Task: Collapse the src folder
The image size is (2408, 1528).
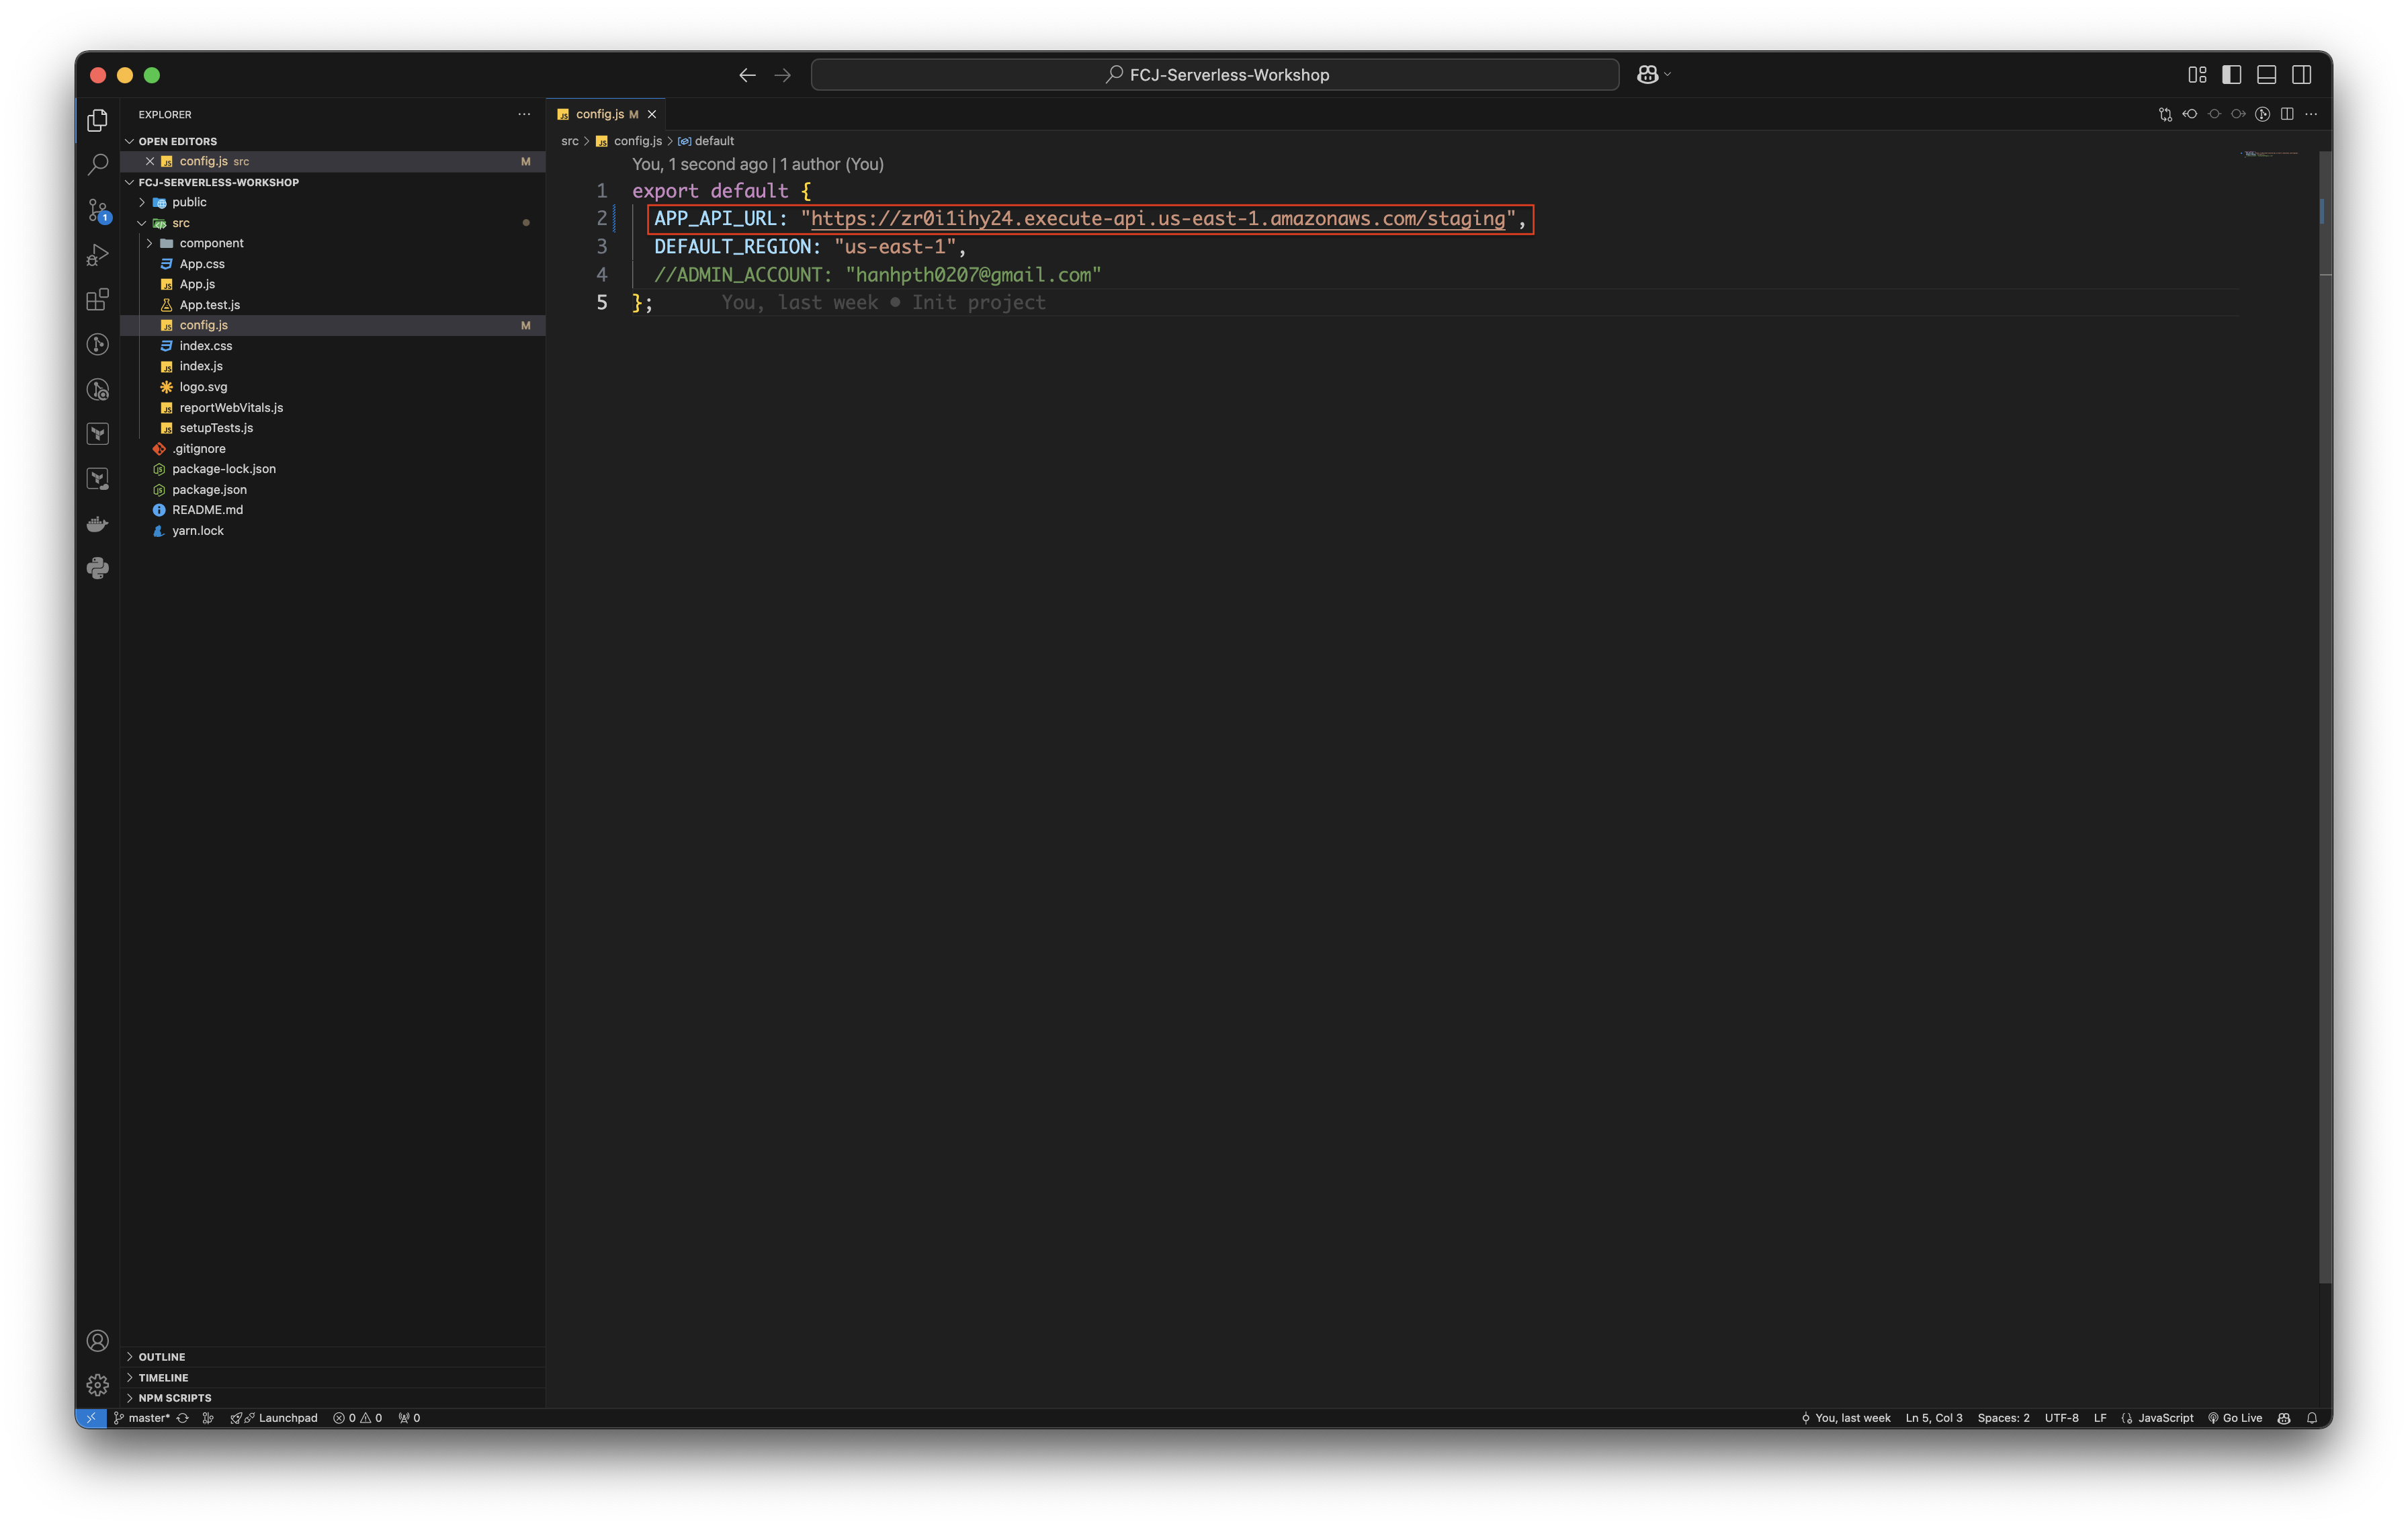Action: coord(180,223)
